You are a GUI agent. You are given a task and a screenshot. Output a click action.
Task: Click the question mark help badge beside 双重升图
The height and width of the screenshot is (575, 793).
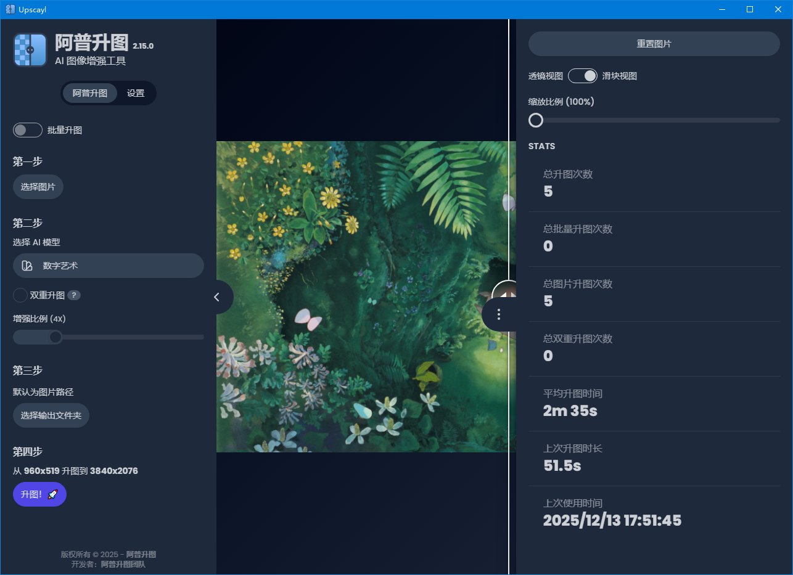point(74,295)
